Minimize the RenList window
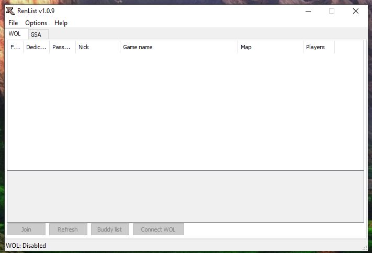 click(307, 11)
